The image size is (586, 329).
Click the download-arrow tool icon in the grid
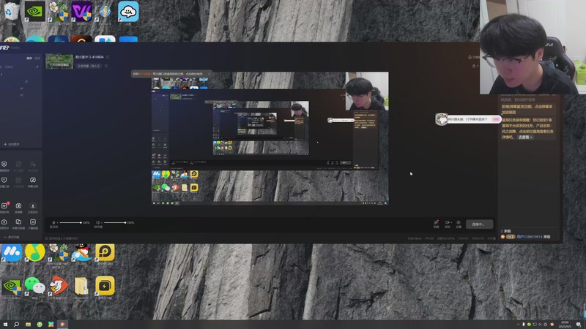33,205
